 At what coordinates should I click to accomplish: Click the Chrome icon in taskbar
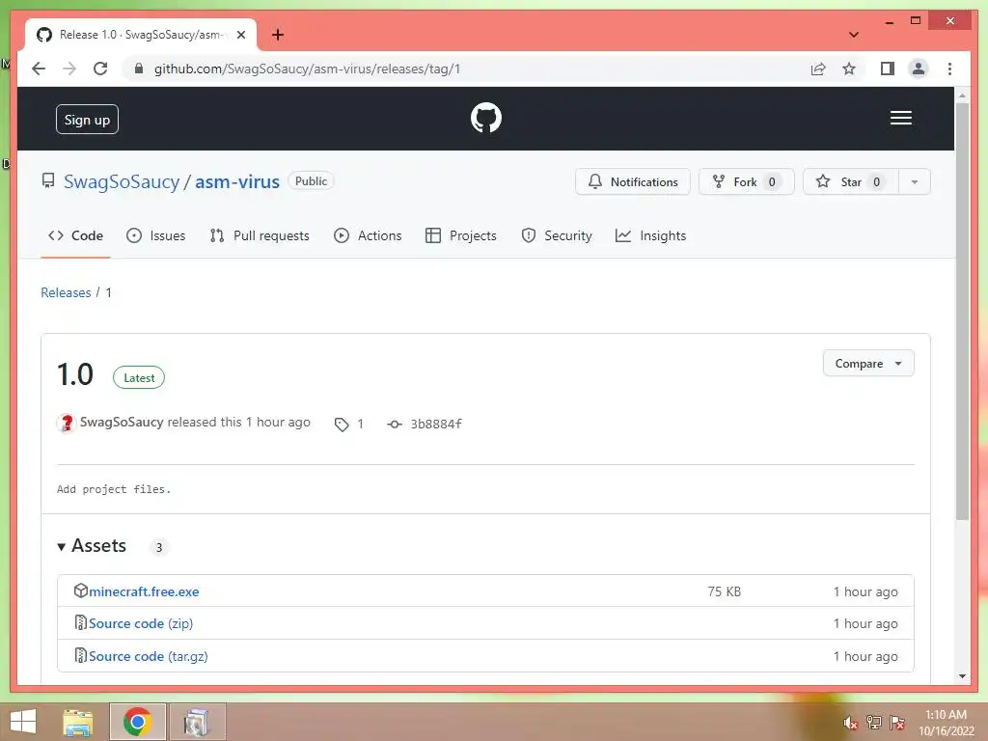click(137, 722)
